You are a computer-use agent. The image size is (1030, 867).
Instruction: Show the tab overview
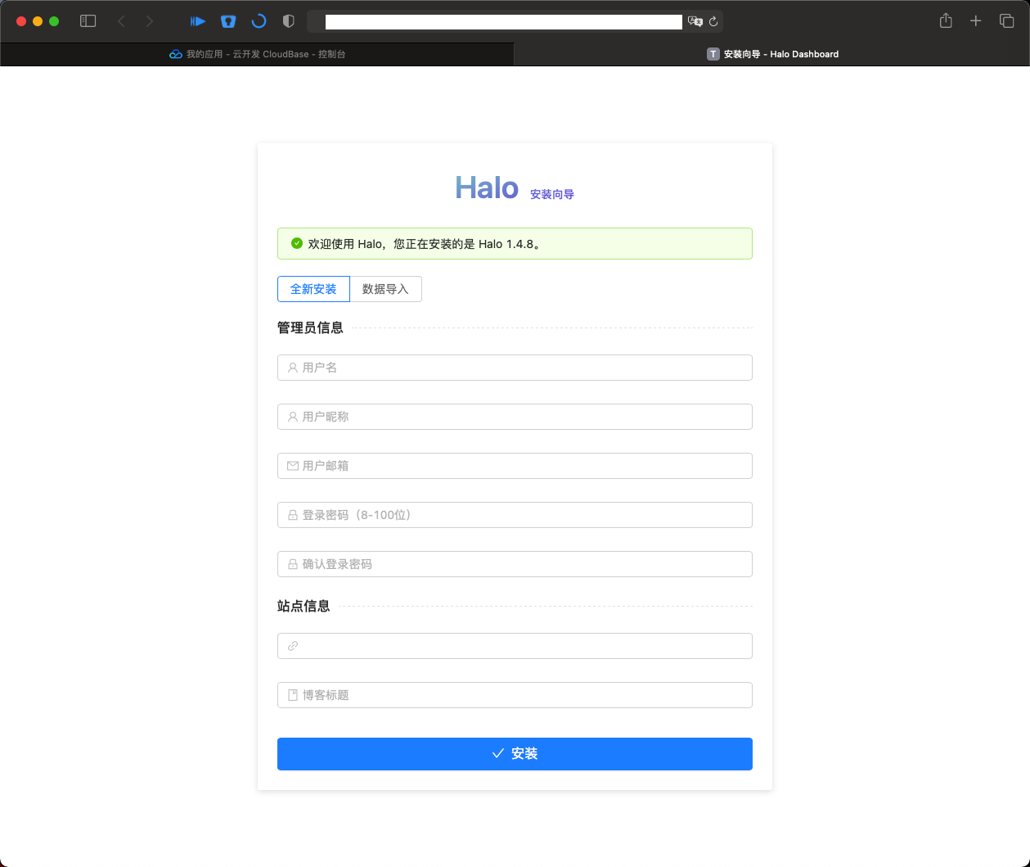(x=1006, y=21)
